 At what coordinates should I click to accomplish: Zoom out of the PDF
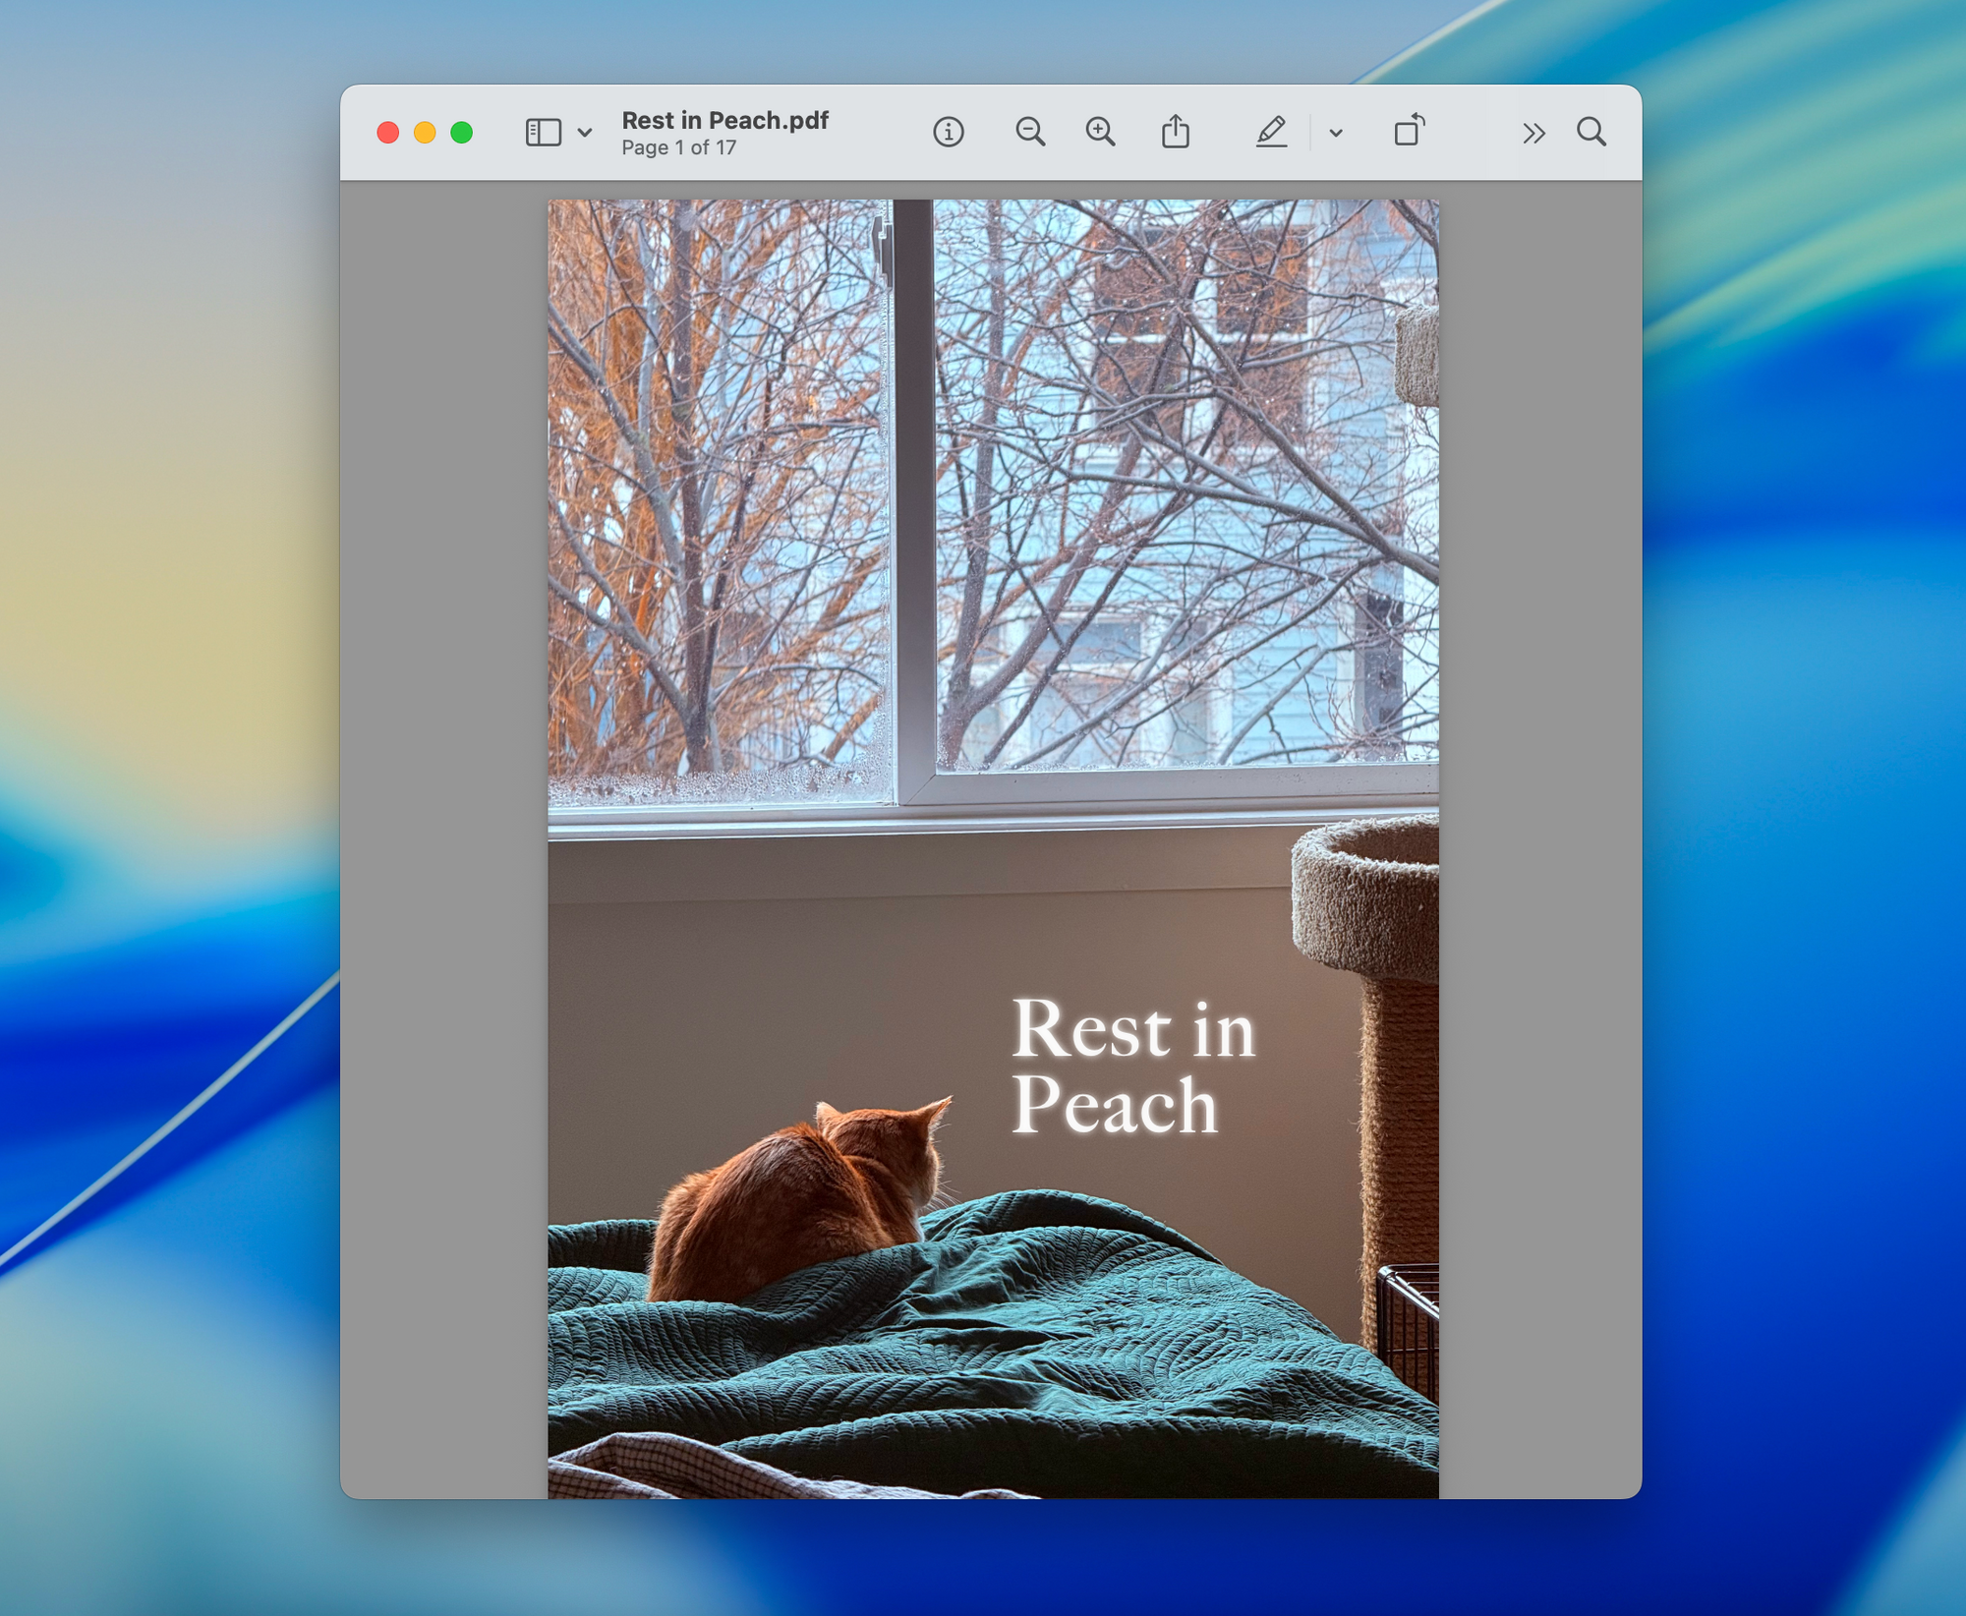pyautogui.click(x=1030, y=133)
